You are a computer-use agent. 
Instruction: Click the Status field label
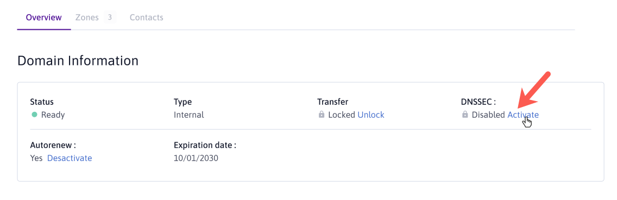click(42, 102)
